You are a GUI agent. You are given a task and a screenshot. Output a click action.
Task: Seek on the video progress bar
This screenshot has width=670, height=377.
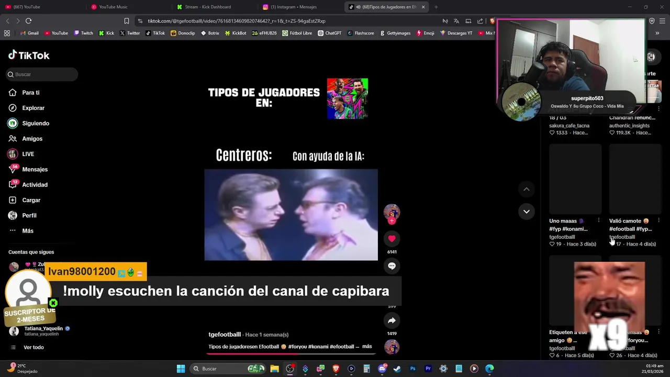pos(291,353)
